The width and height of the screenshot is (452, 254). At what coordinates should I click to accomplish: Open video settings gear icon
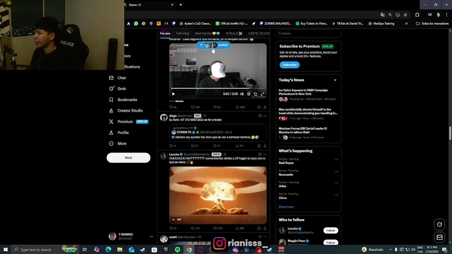249,94
